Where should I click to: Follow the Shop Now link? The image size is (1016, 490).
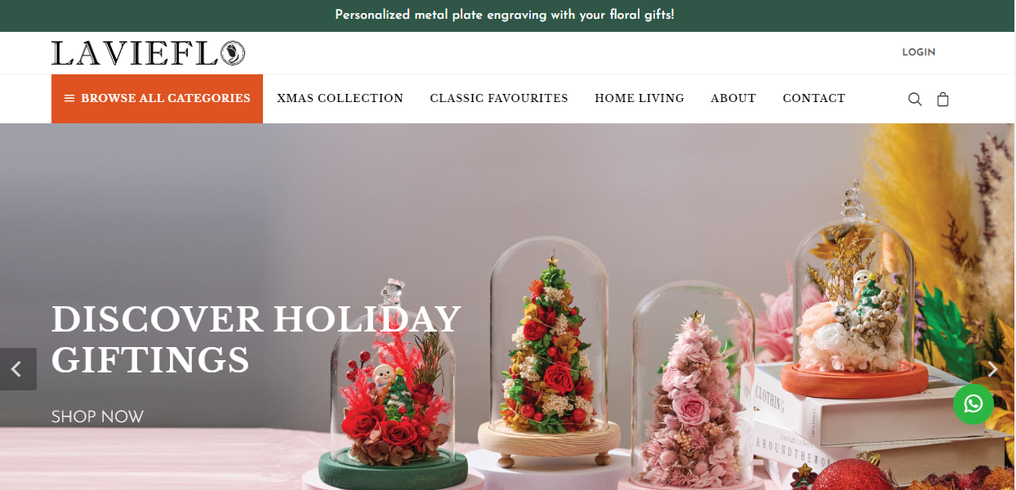(x=97, y=417)
